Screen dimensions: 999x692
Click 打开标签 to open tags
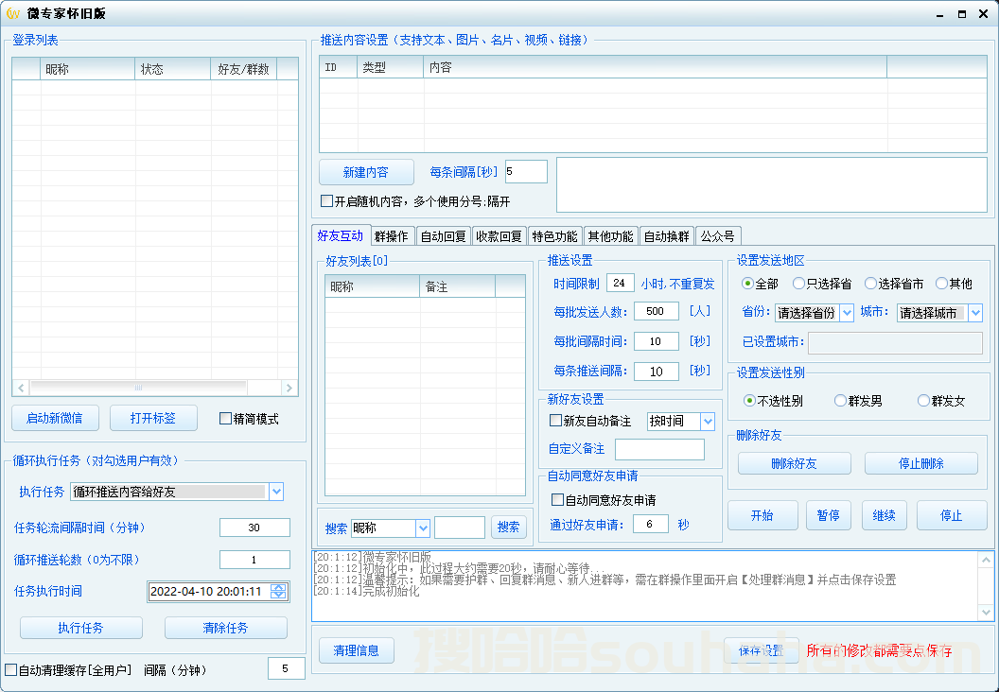153,418
